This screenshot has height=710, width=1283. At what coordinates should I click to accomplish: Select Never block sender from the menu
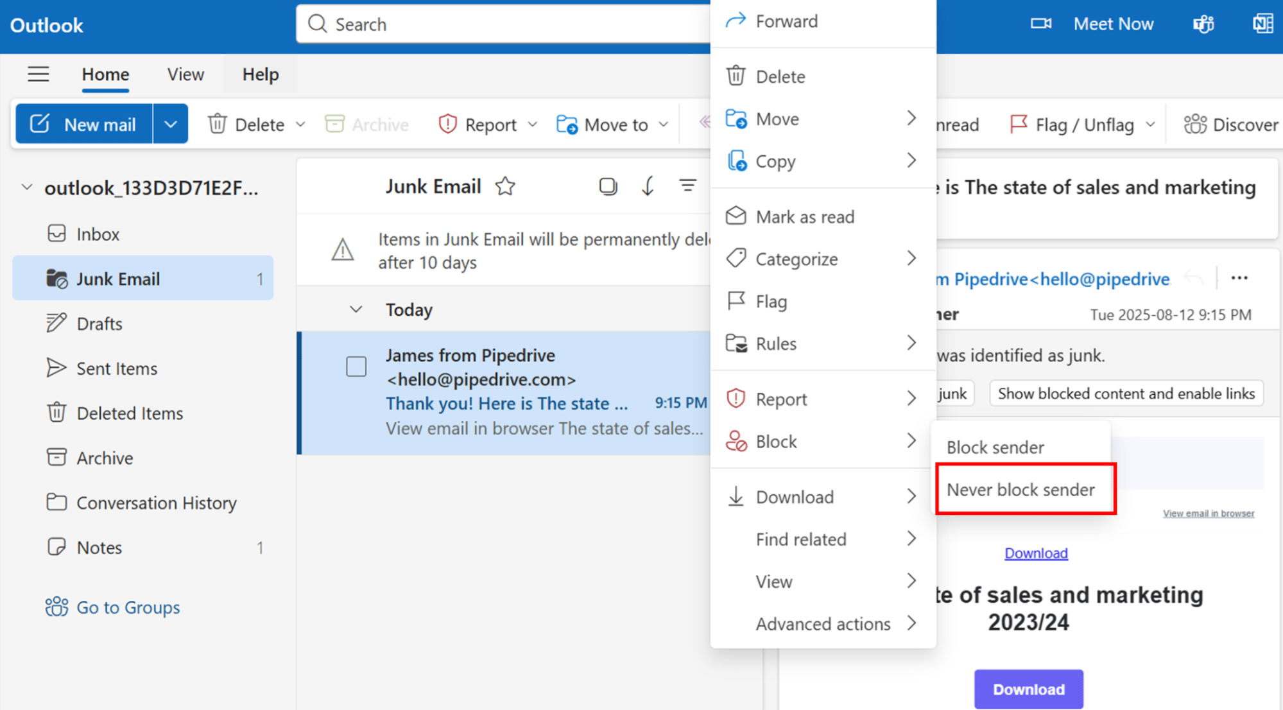point(1022,489)
